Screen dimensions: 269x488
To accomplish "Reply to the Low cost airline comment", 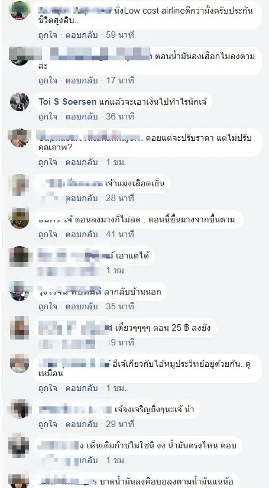I will (82, 35).
